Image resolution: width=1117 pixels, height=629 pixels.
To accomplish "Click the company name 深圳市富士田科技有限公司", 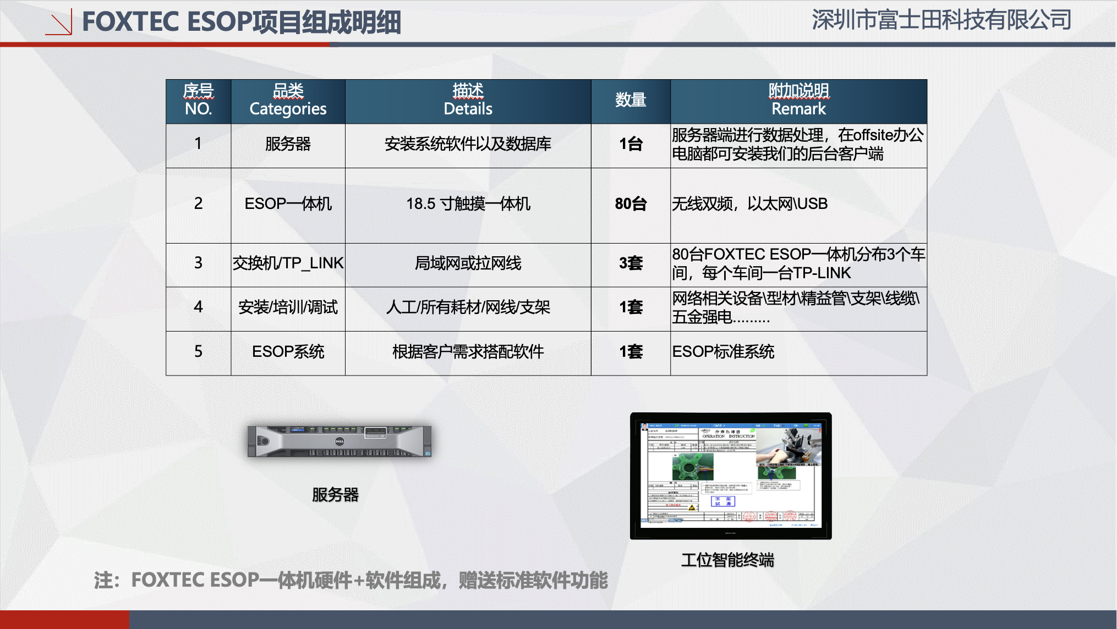I will (x=941, y=20).
